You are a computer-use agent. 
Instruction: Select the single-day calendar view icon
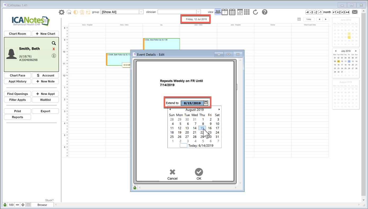click(x=225, y=12)
